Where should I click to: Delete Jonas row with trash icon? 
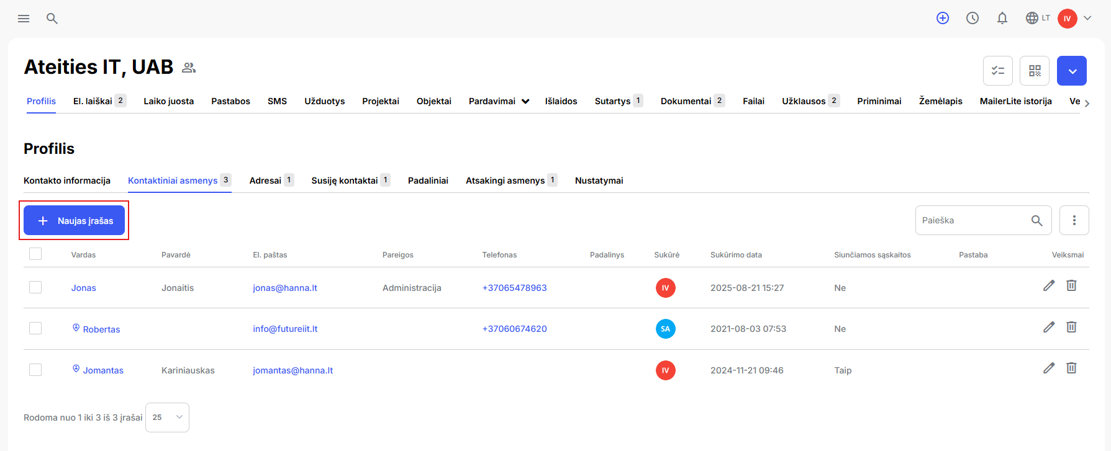(x=1071, y=285)
